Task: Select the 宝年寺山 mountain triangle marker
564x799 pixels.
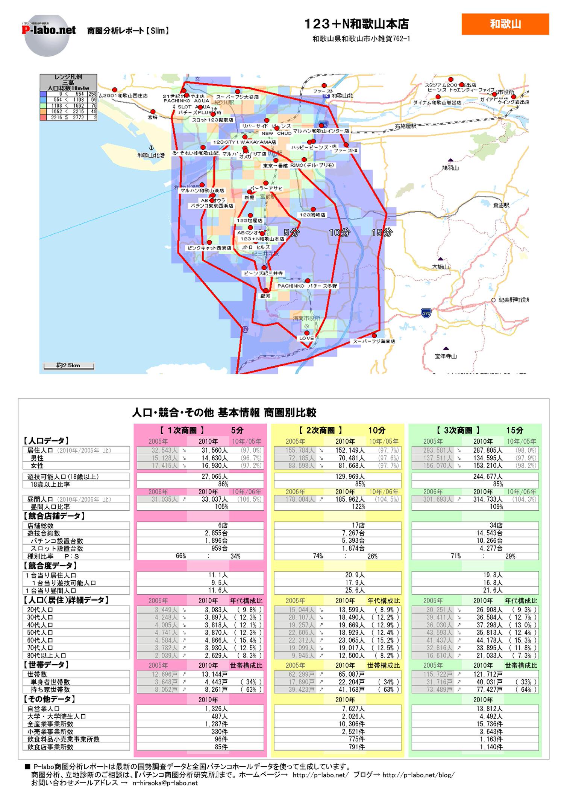Action: (446, 348)
